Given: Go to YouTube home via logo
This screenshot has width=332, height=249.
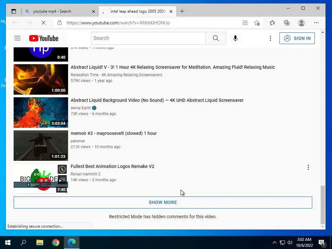Looking at the screenshot, I should tap(44, 38).
